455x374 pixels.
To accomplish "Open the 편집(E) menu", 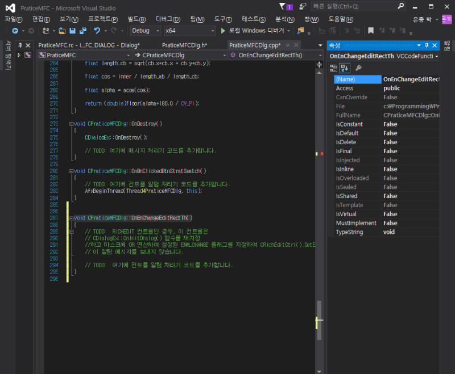I will pos(41,19).
